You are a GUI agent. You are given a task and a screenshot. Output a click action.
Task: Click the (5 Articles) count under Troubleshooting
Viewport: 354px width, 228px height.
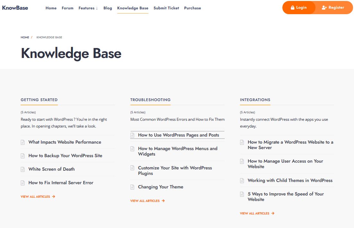coord(138,112)
